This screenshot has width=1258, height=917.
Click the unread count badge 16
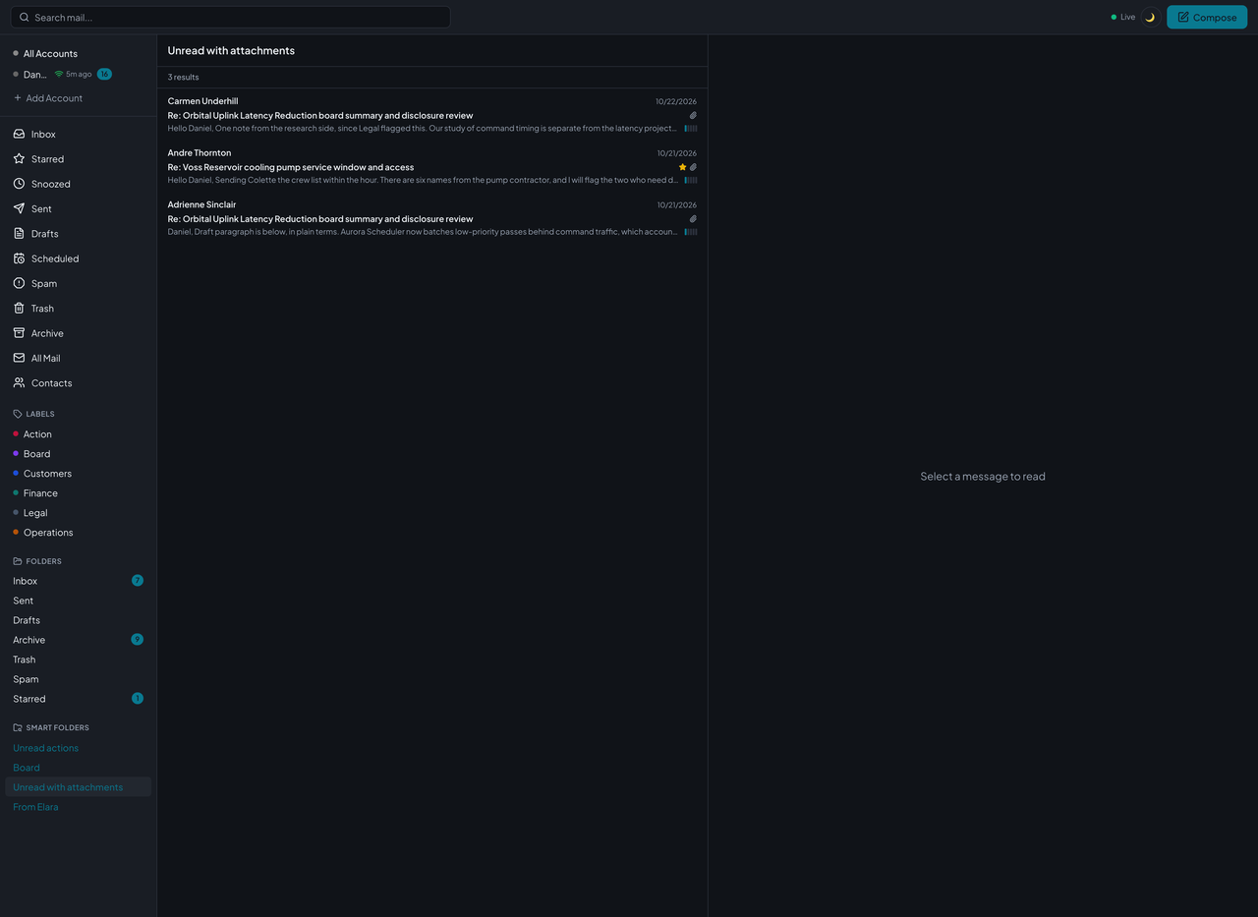click(104, 74)
